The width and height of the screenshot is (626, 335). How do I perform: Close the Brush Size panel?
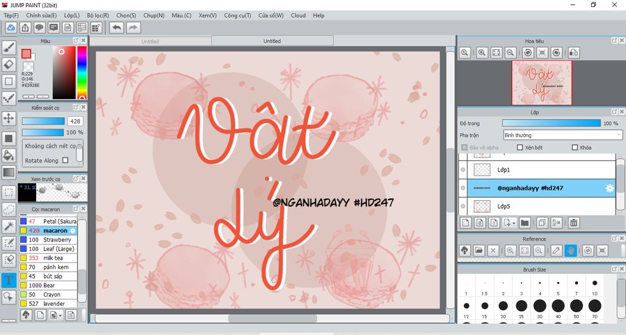tap(622, 269)
